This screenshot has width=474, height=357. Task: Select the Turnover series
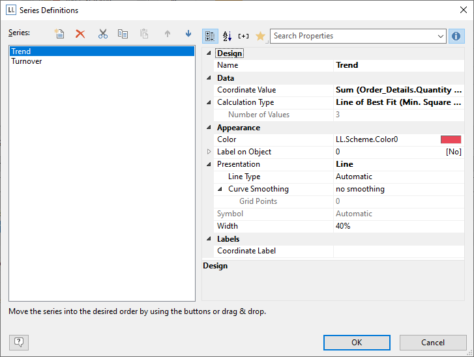coord(27,61)
